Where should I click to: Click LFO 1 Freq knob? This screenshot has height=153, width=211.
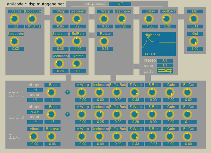(51, 92)
